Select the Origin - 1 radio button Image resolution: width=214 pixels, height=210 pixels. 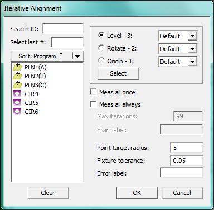click(101, 61)
